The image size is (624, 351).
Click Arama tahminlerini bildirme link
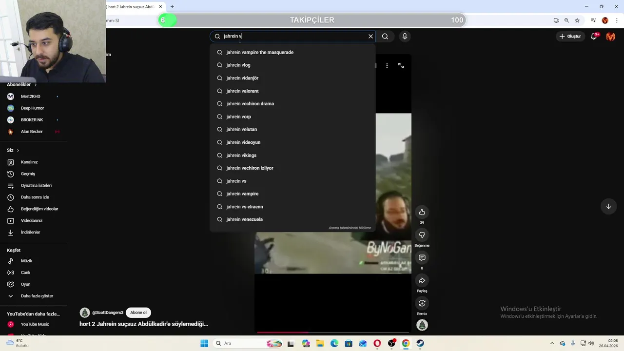350,228
